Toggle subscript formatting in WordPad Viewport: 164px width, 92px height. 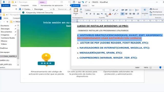pyautogui.click(x=102, y=14)
